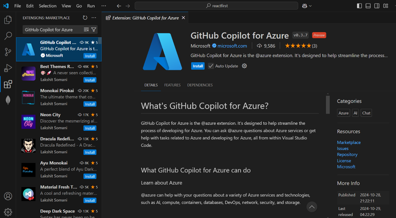Install Best Themes Redefined from the list
Viewport: 396px width, 218px height.
(90, 80)
